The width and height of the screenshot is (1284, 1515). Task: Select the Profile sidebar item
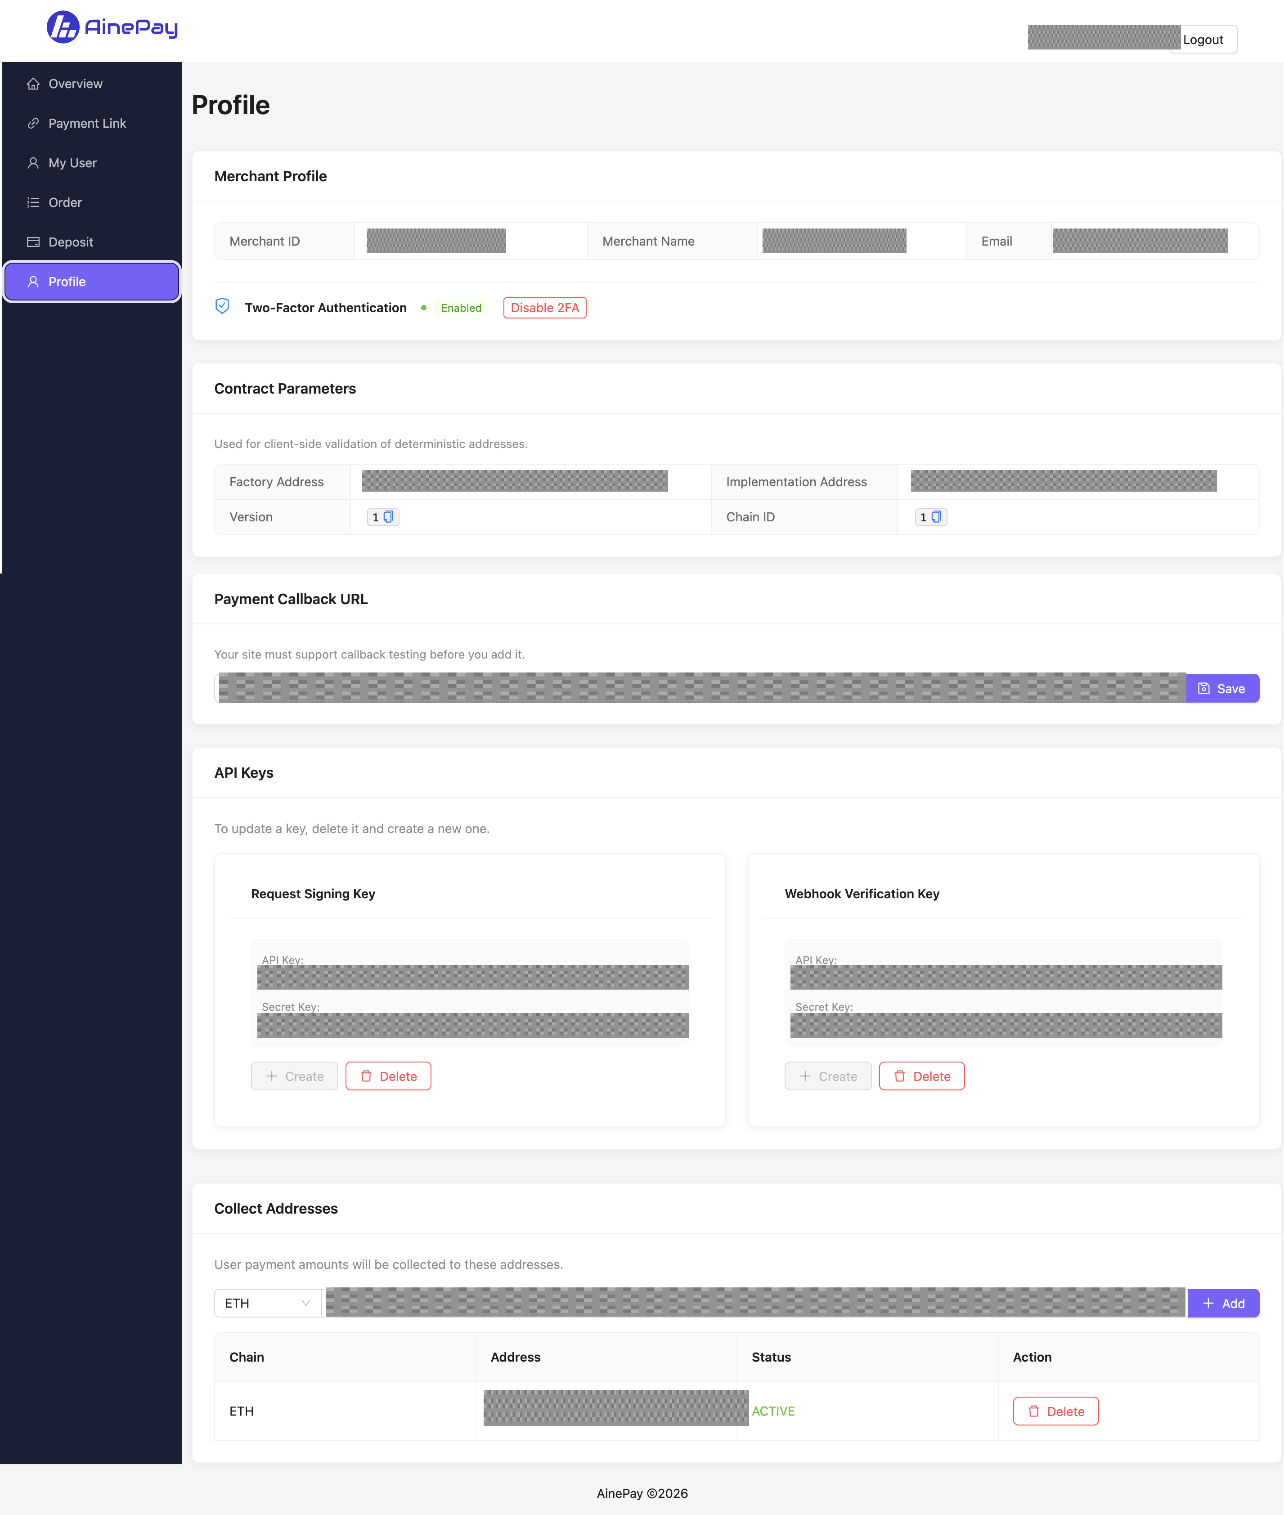coord(92,282)
